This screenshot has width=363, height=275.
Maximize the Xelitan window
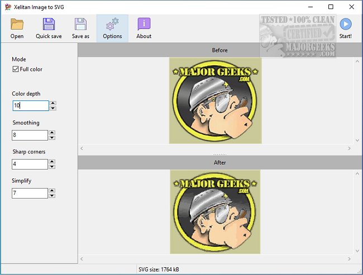(331, 7)
